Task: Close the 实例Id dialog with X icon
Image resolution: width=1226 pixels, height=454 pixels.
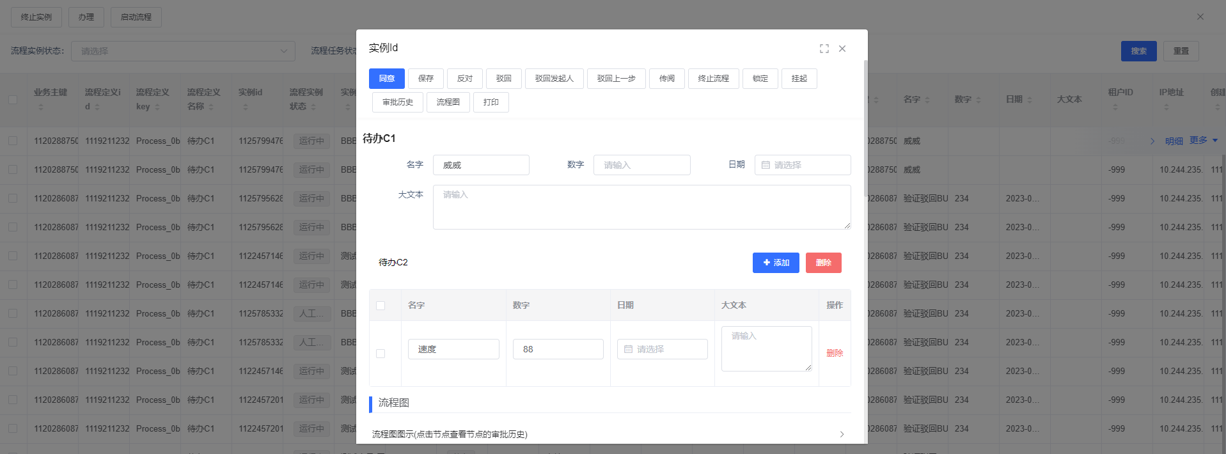Action: coord(842,49)
